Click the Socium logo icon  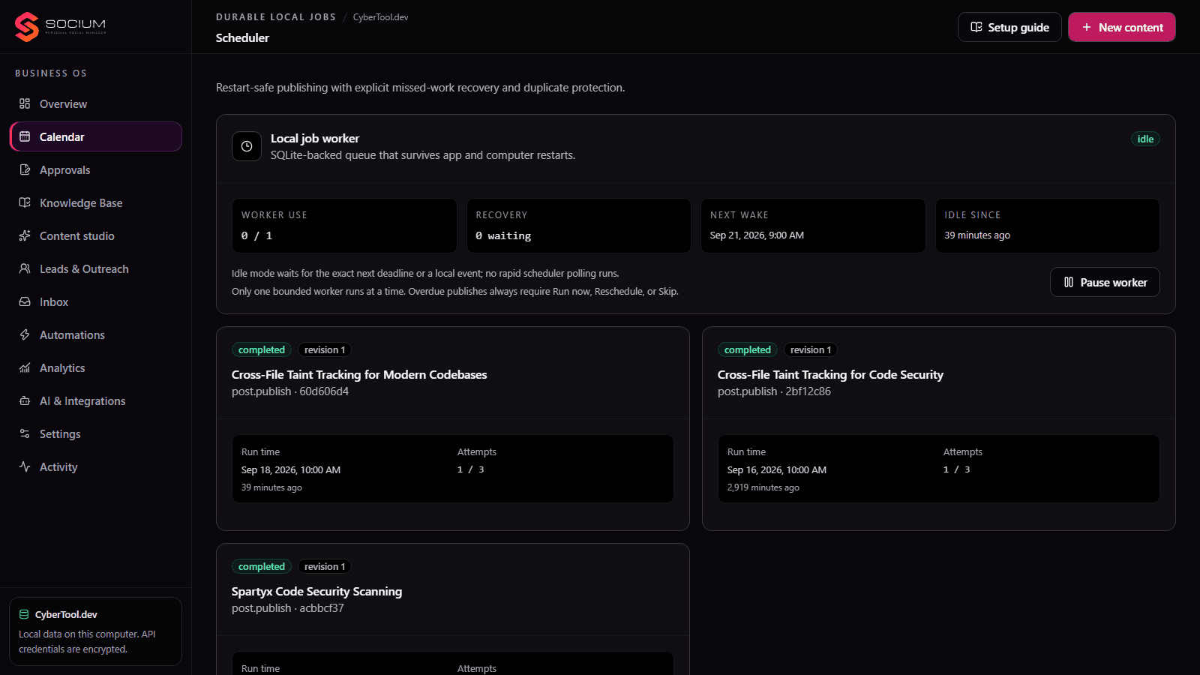[x=27, y=27]
